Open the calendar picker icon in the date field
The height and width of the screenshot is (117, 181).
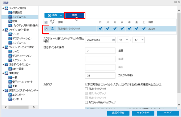114,40
